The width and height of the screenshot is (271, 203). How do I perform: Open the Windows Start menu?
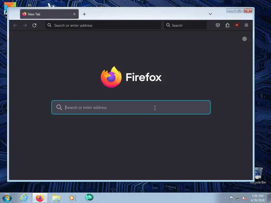pyautogui.click(x=7, y=198)
